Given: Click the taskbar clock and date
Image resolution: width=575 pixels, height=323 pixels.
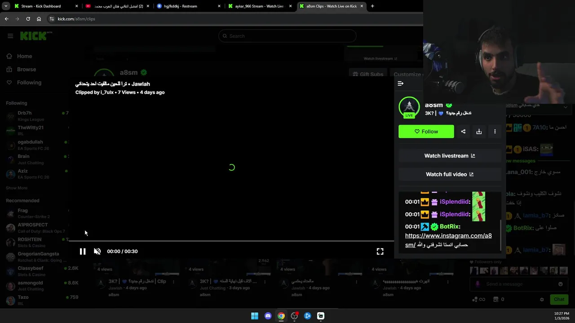Looking at the screenshot, I should point(562,316).
